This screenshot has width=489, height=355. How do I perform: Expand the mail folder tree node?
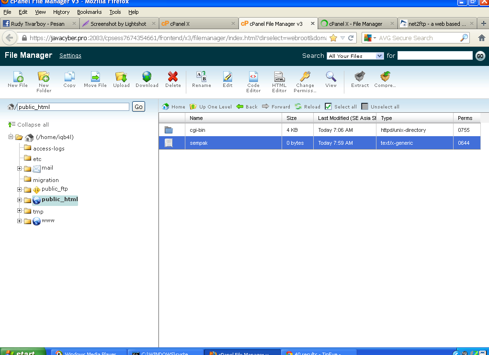(20, 168)
